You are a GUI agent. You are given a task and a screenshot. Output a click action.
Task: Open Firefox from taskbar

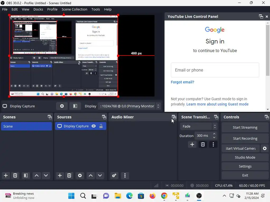tap(153, 196)
